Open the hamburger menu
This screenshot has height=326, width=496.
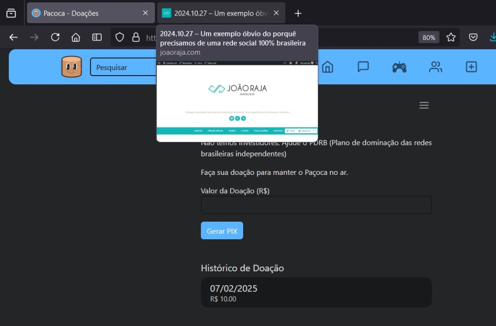point(424,105)
